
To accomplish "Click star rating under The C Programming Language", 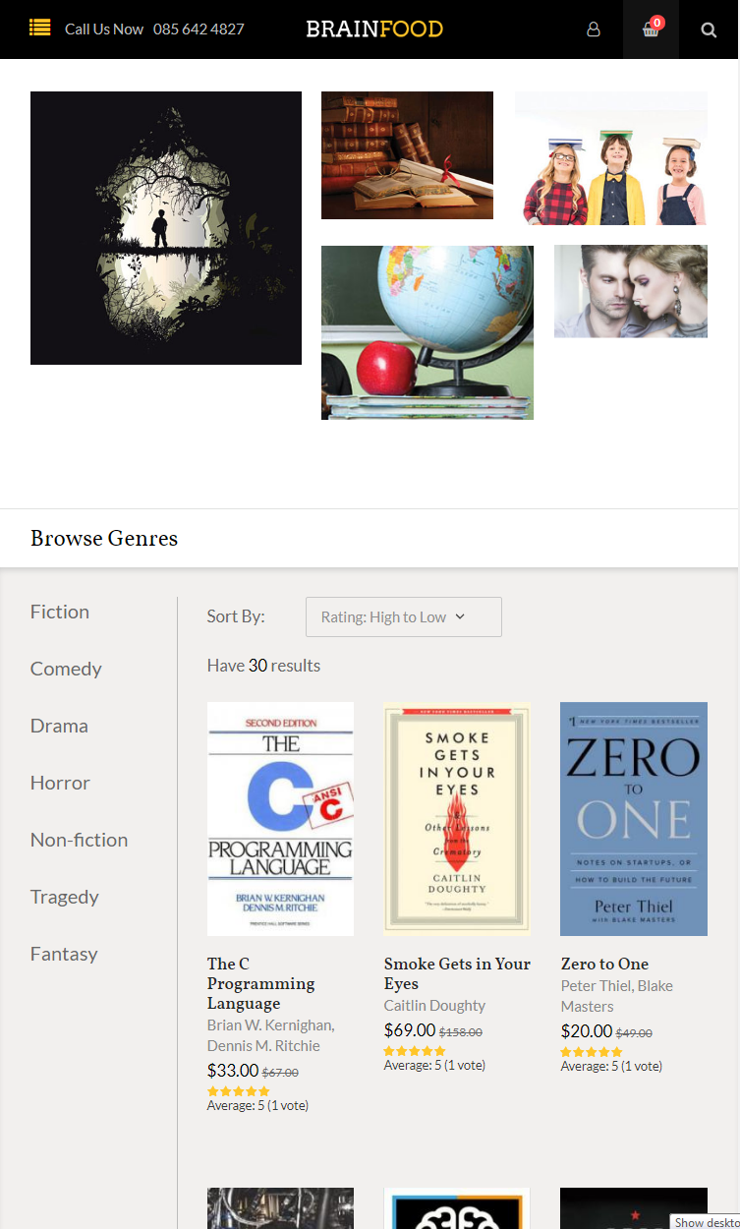I will [x=238, y=1091].
